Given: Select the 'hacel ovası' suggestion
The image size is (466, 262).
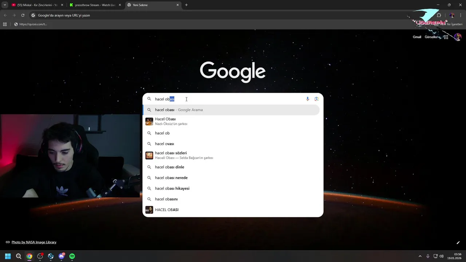Looking at the screenshot, I should click(x=231, y=144).
